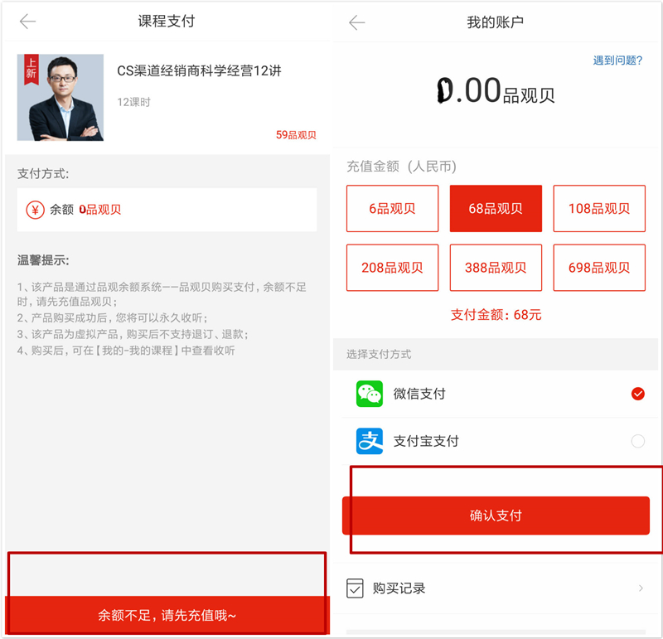The height and width of the screenshot is (639, 663).
Task: Choose the 6品观贝 recharge amount
Action: point(392,209)
